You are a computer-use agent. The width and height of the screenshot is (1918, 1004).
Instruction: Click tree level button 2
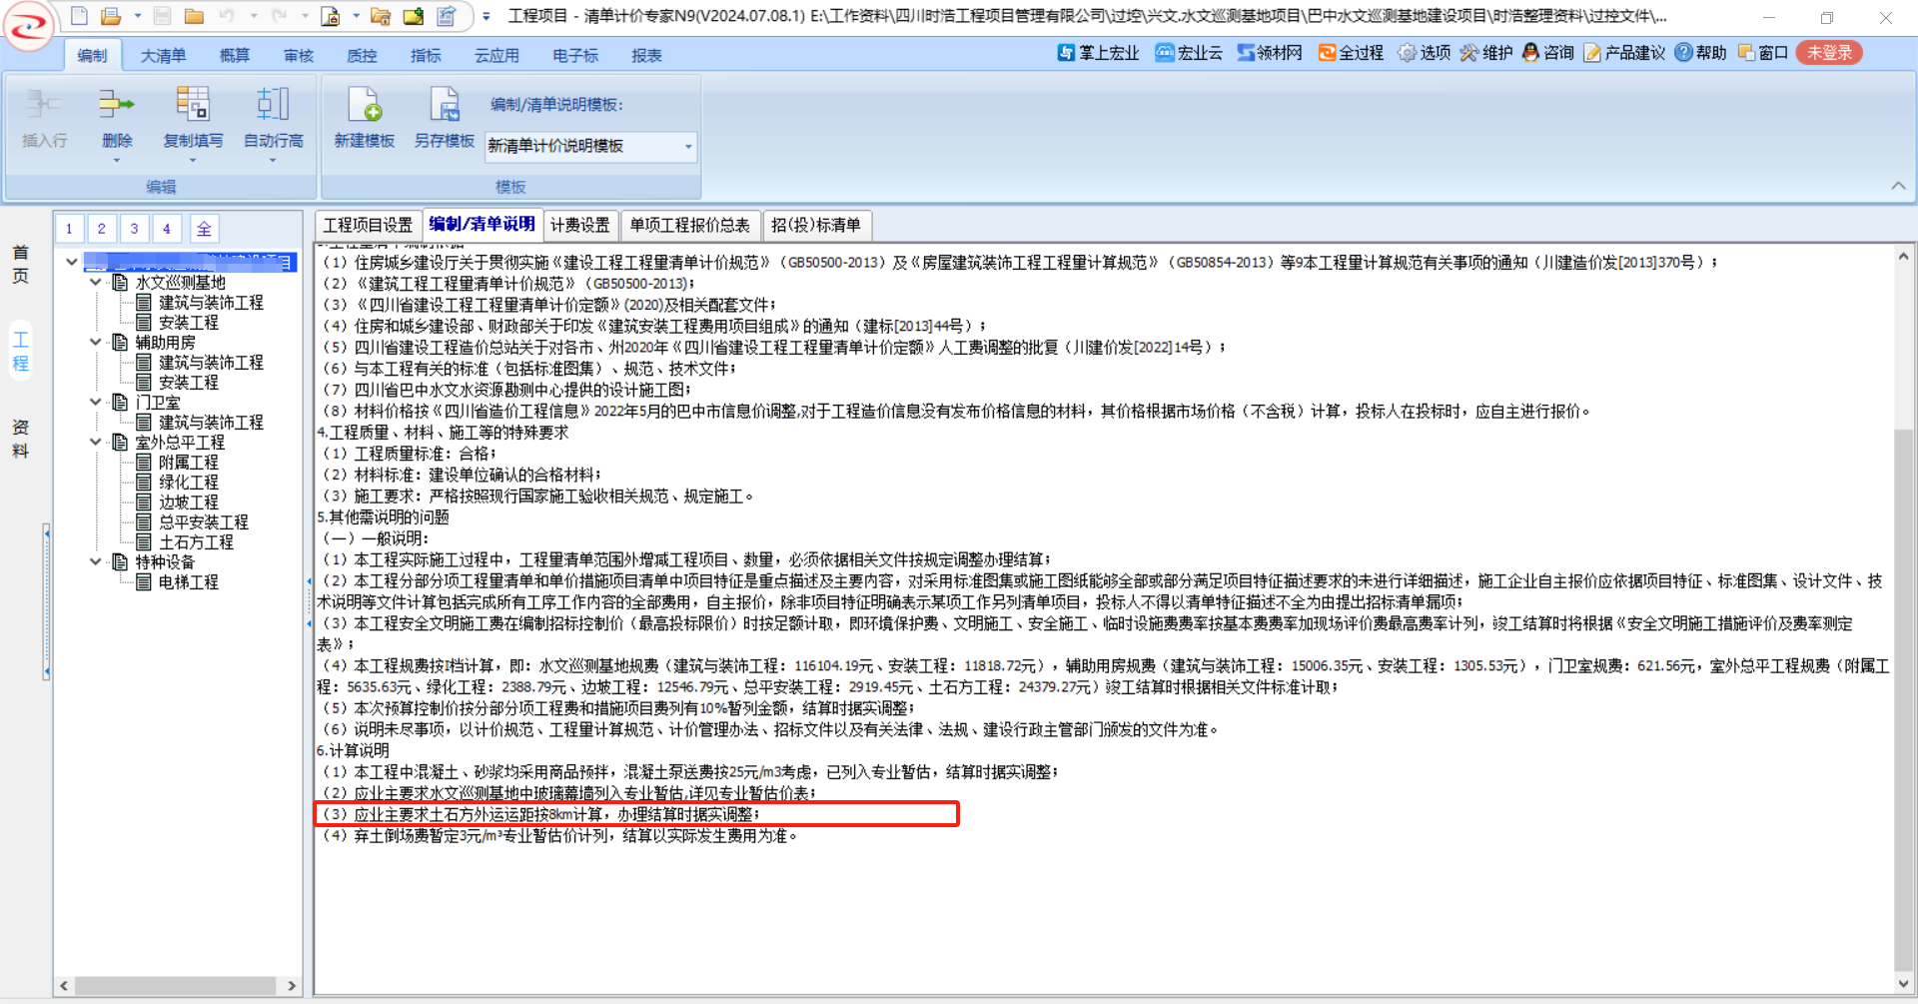tap(101, 229)
